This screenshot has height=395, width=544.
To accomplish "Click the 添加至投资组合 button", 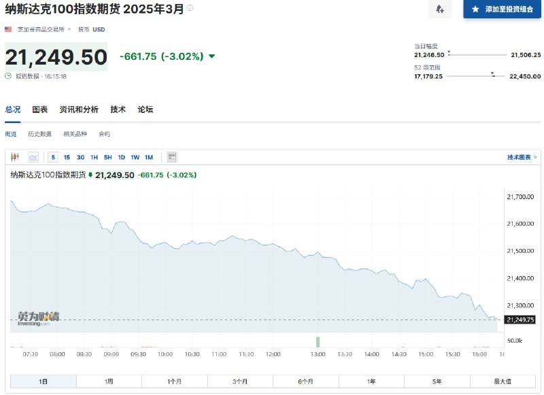I will (x=504, y=10).
